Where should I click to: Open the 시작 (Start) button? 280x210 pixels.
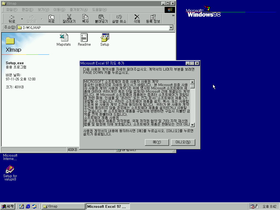pyautogui.click(x=8, y=206)
